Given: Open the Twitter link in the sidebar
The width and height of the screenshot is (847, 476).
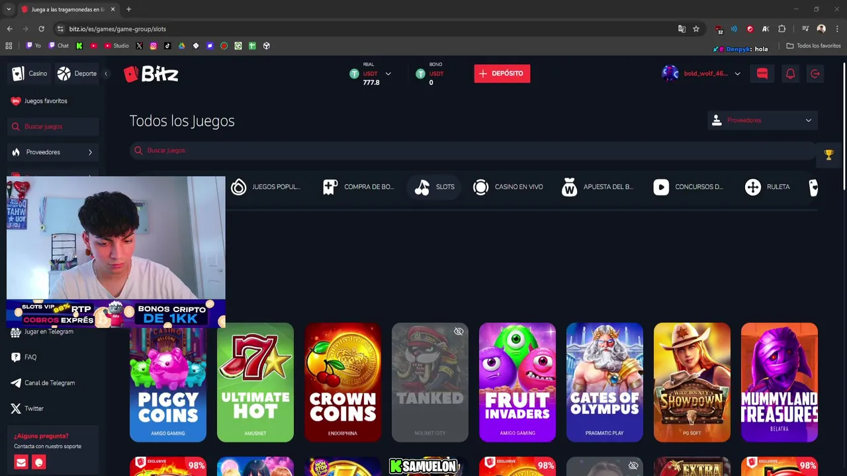Looking at the screenshot, I should tap(28, 409).
